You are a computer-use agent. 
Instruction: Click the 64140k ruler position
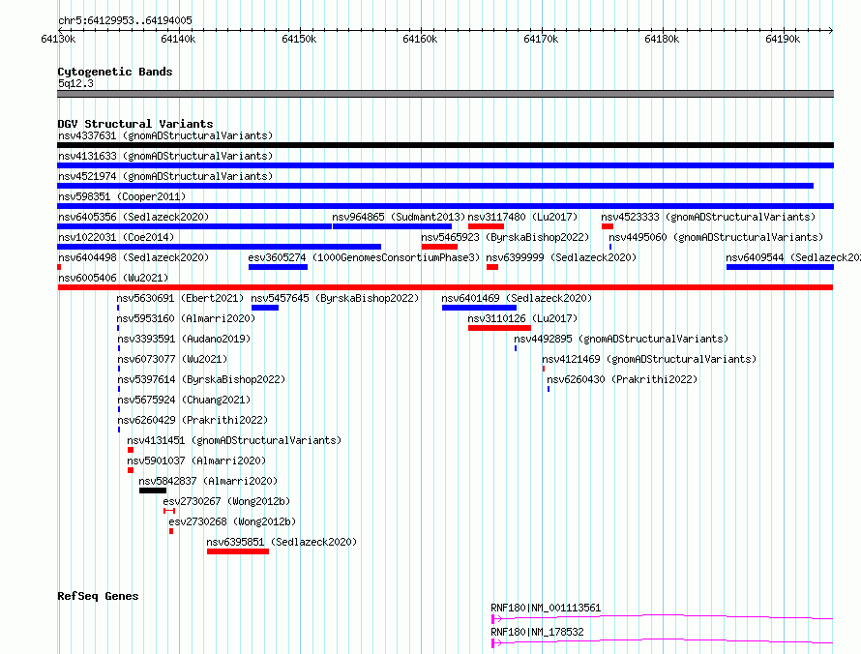pyautogui.click(x=178, y=39)
